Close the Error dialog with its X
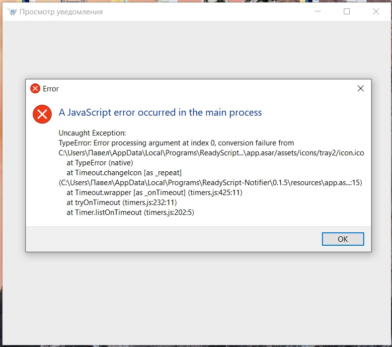 coord(361,88)
